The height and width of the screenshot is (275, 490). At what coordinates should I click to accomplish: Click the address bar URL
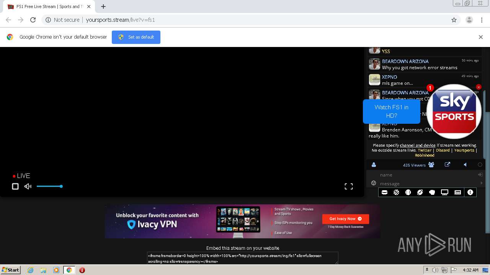pos(120,20)
